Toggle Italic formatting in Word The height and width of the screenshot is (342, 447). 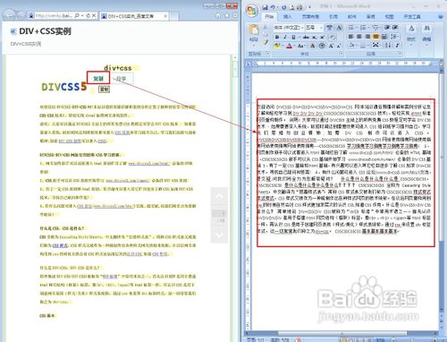pyautogui.click(x=285, y=37)
